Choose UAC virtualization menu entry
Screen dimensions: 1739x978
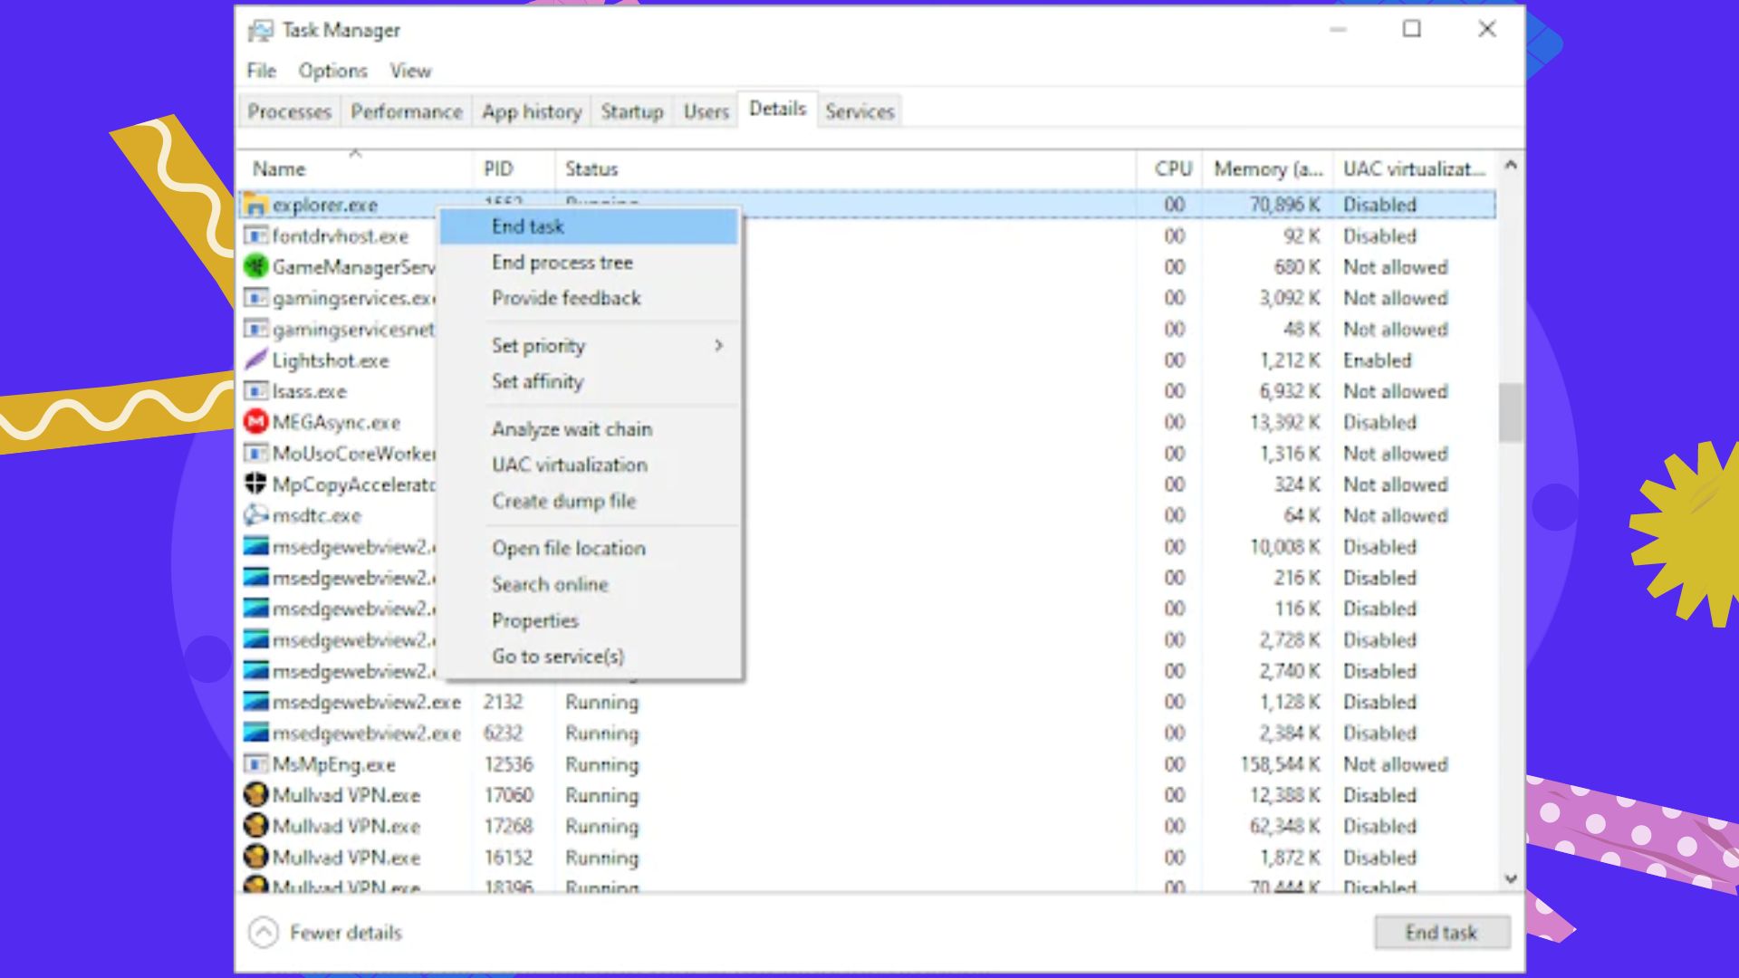coord(589,465)
